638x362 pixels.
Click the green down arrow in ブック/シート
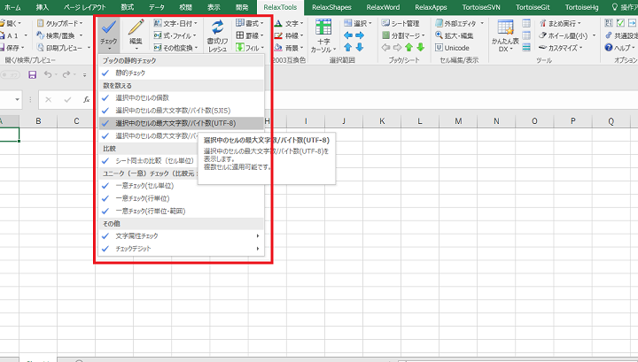421,48
